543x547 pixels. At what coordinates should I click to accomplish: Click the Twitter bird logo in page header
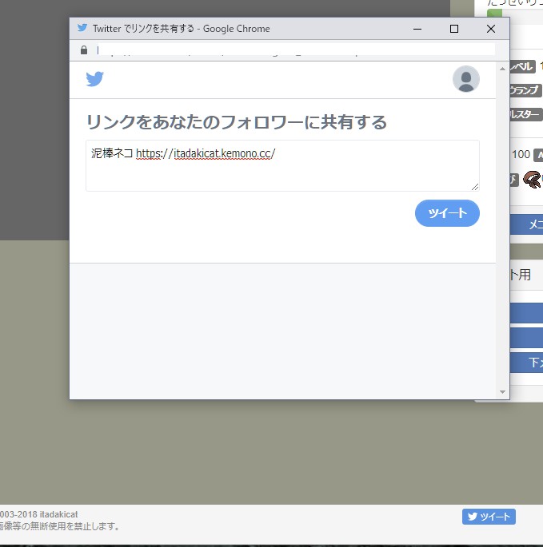tap(95, 79)
